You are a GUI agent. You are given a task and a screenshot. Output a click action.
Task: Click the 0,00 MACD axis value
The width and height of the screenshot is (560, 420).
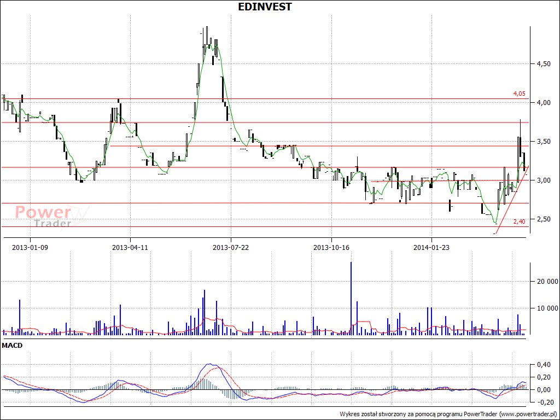click(x=544, y=389)
